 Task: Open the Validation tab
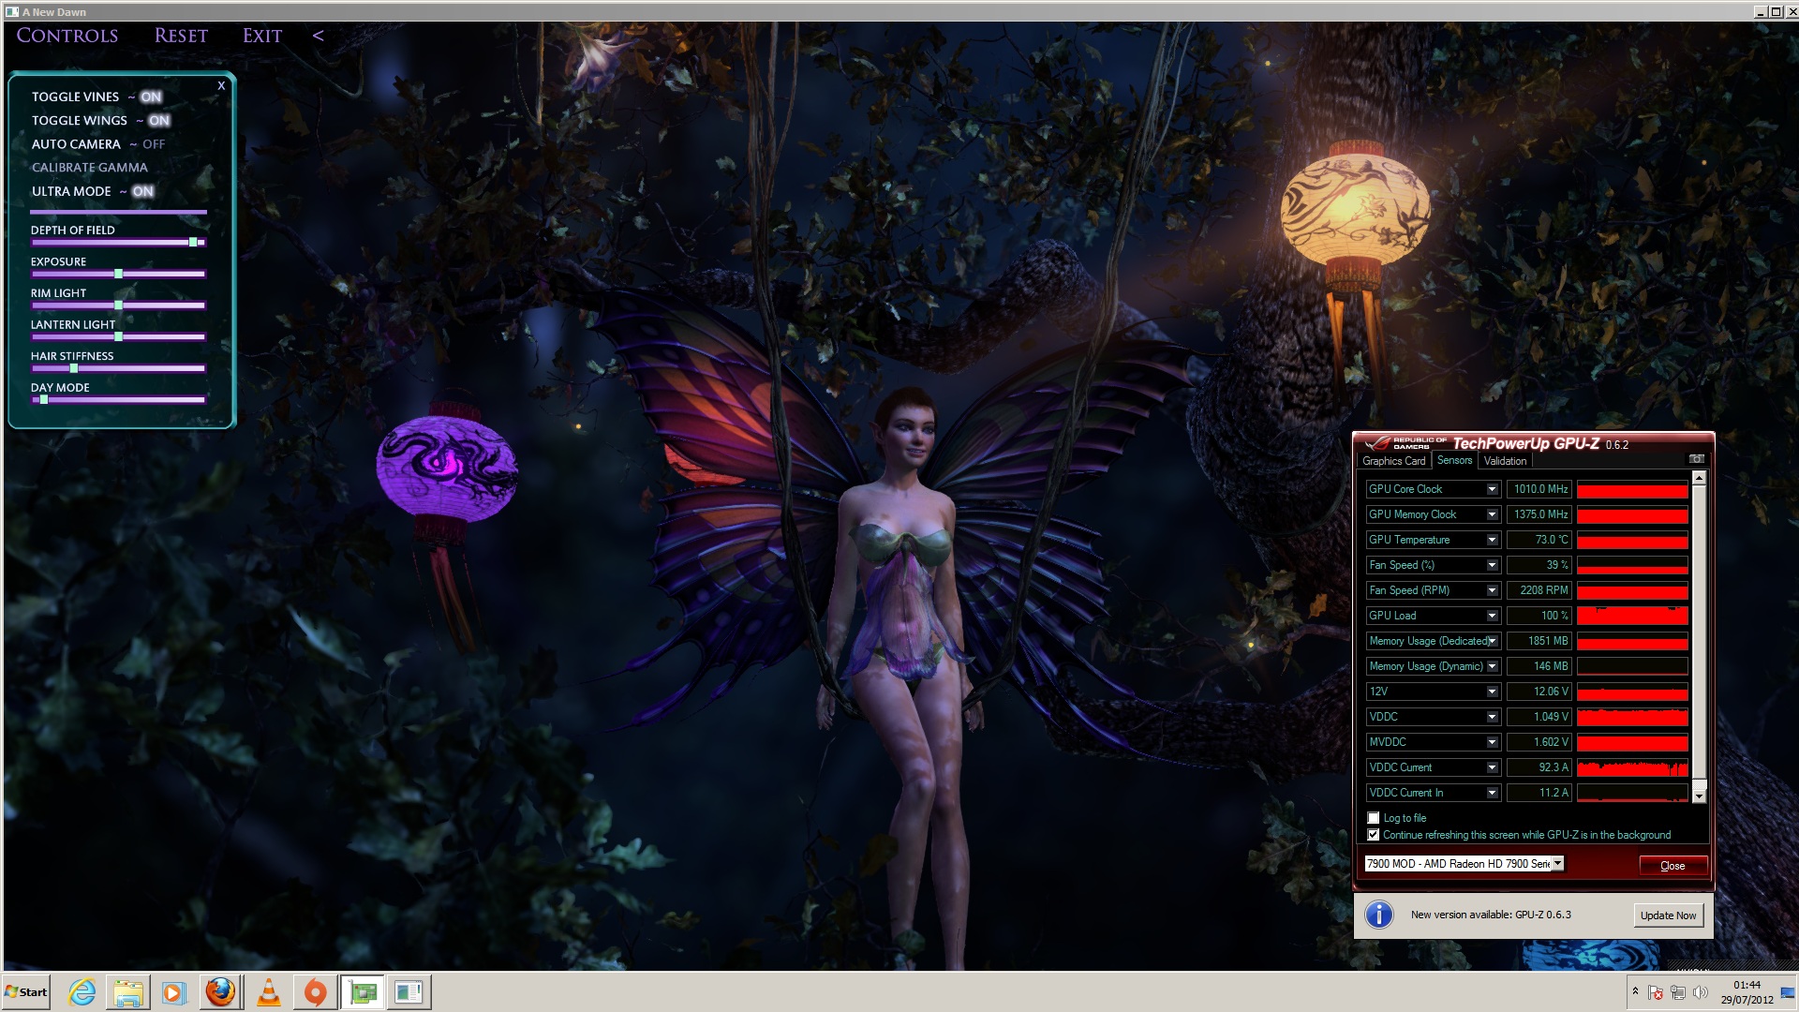pos(1505,461)
